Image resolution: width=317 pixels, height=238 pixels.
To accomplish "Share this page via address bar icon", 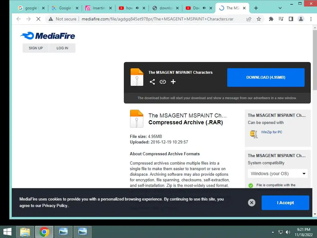I will (249, 19).
